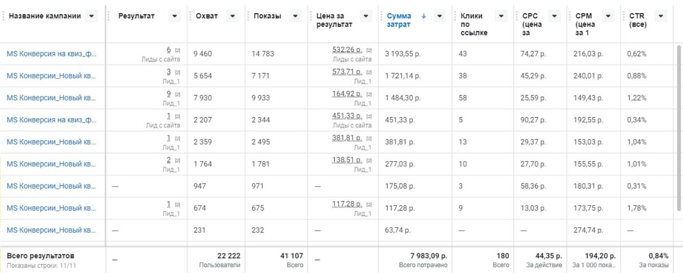Open the Название кампании column dropdown arrow
The image size is (683, 273).
click(x=91, y=16)
